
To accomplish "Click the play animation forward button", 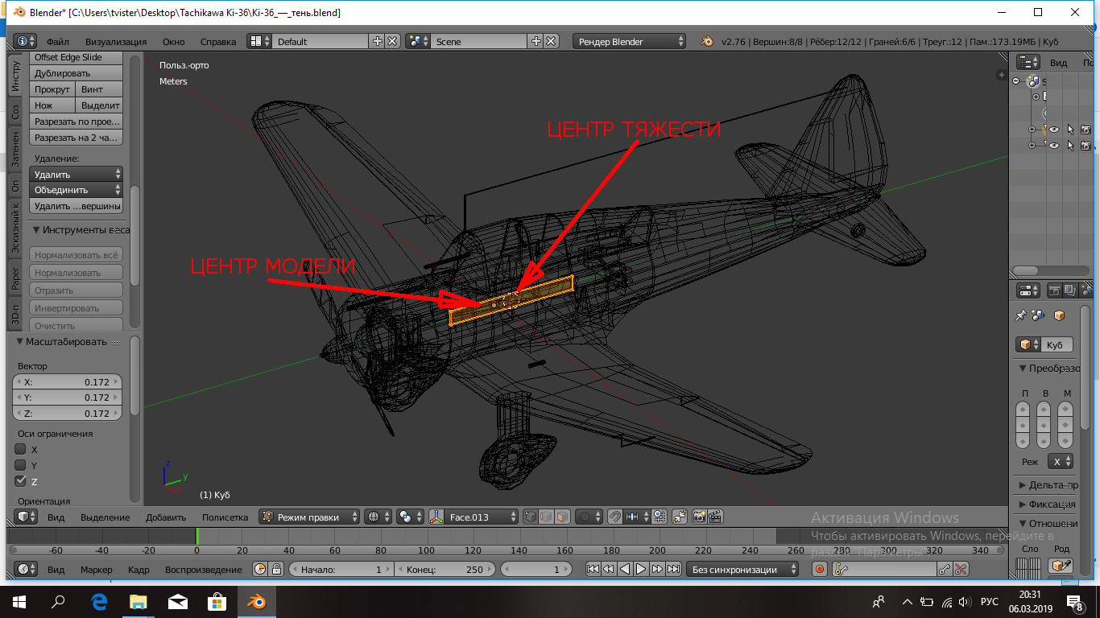I will pyautogui.click(x=641, y=569).
